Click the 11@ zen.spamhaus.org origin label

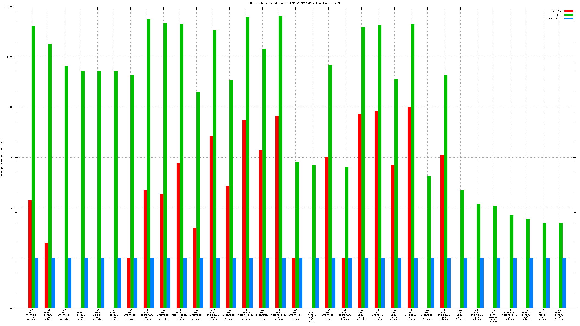(x=213, y=315)
